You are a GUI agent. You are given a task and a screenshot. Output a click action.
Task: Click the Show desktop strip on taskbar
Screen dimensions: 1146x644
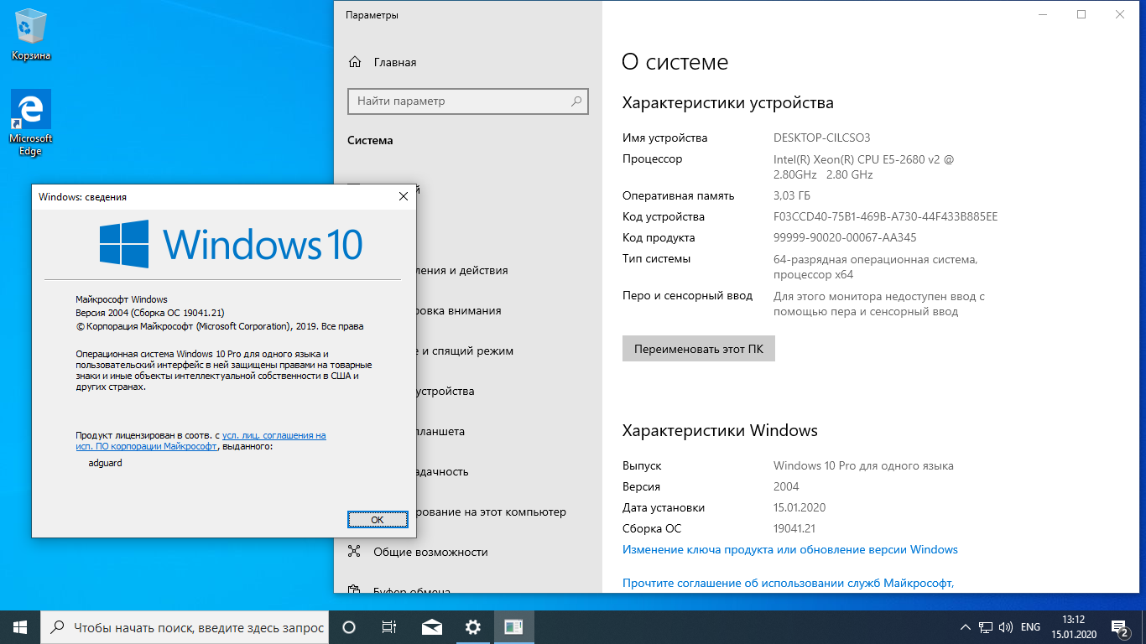(1143, 627)
